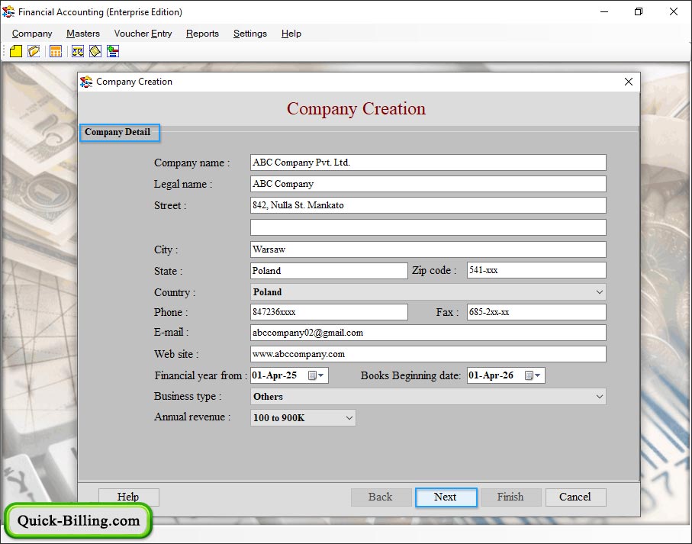Viewport: 692px width, 544px height.
Task: Click the plus-minus calculator toolbar icon
Action: coord(113,52)
